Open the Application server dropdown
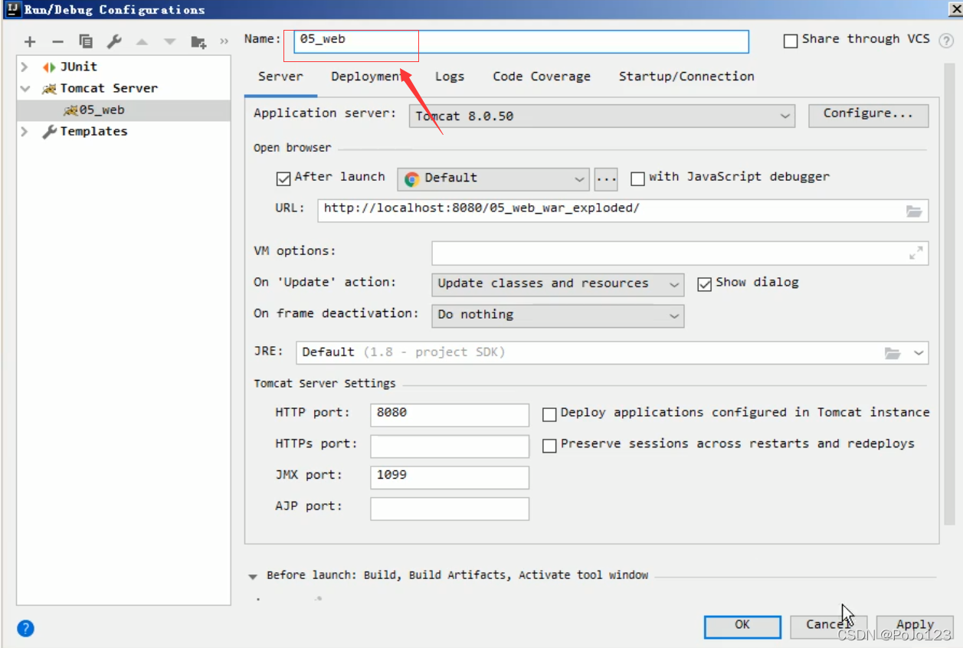The image size is (963, 648). [x=601, y=116]
